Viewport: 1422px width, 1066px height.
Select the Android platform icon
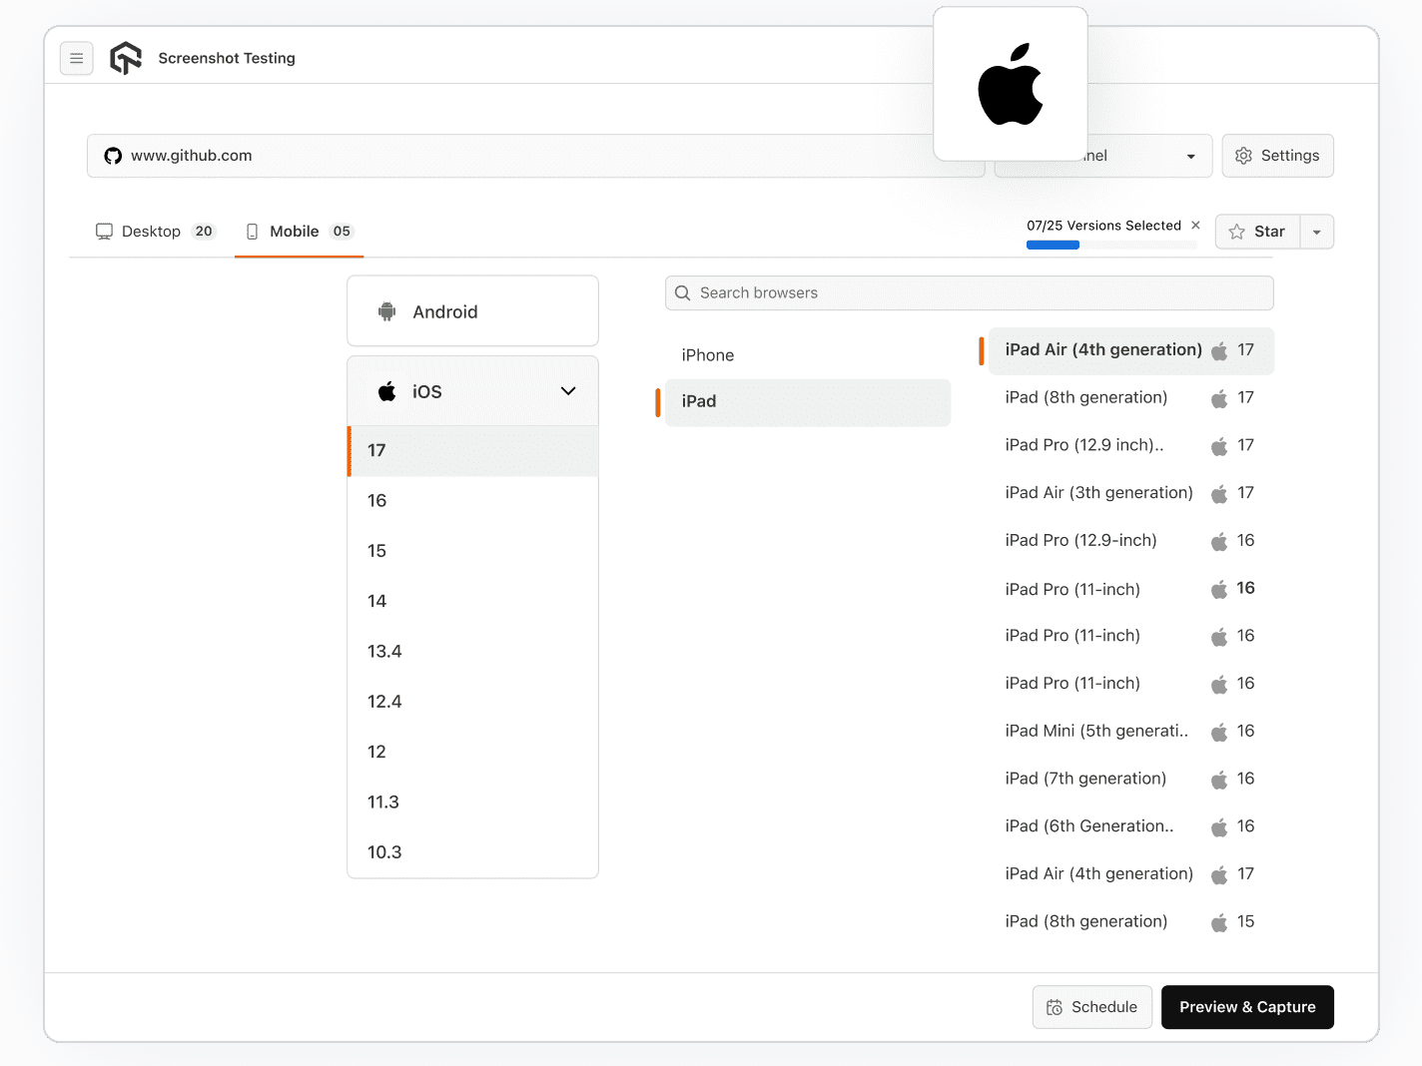click(x=388, y=310)
